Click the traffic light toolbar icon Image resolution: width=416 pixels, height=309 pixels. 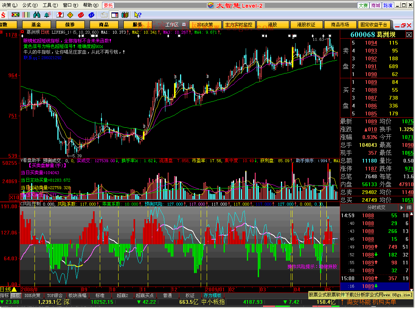pyautogui.click(x=15, y=15)
